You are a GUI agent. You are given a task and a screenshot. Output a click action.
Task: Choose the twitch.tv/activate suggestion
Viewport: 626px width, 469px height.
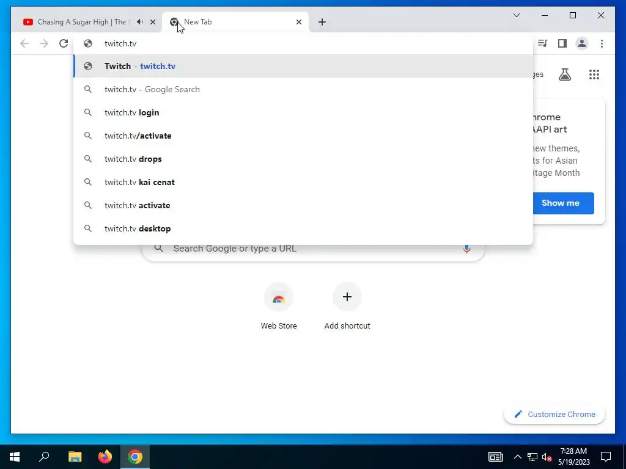[x=303, y=136]
